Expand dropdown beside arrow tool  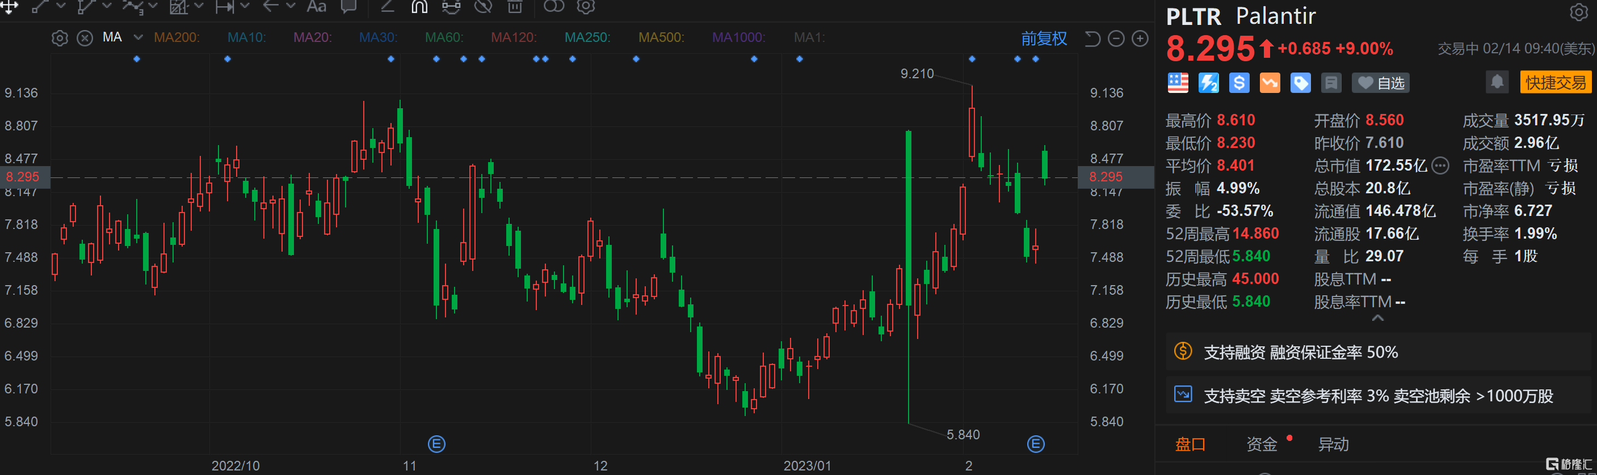tap(290, 6)
